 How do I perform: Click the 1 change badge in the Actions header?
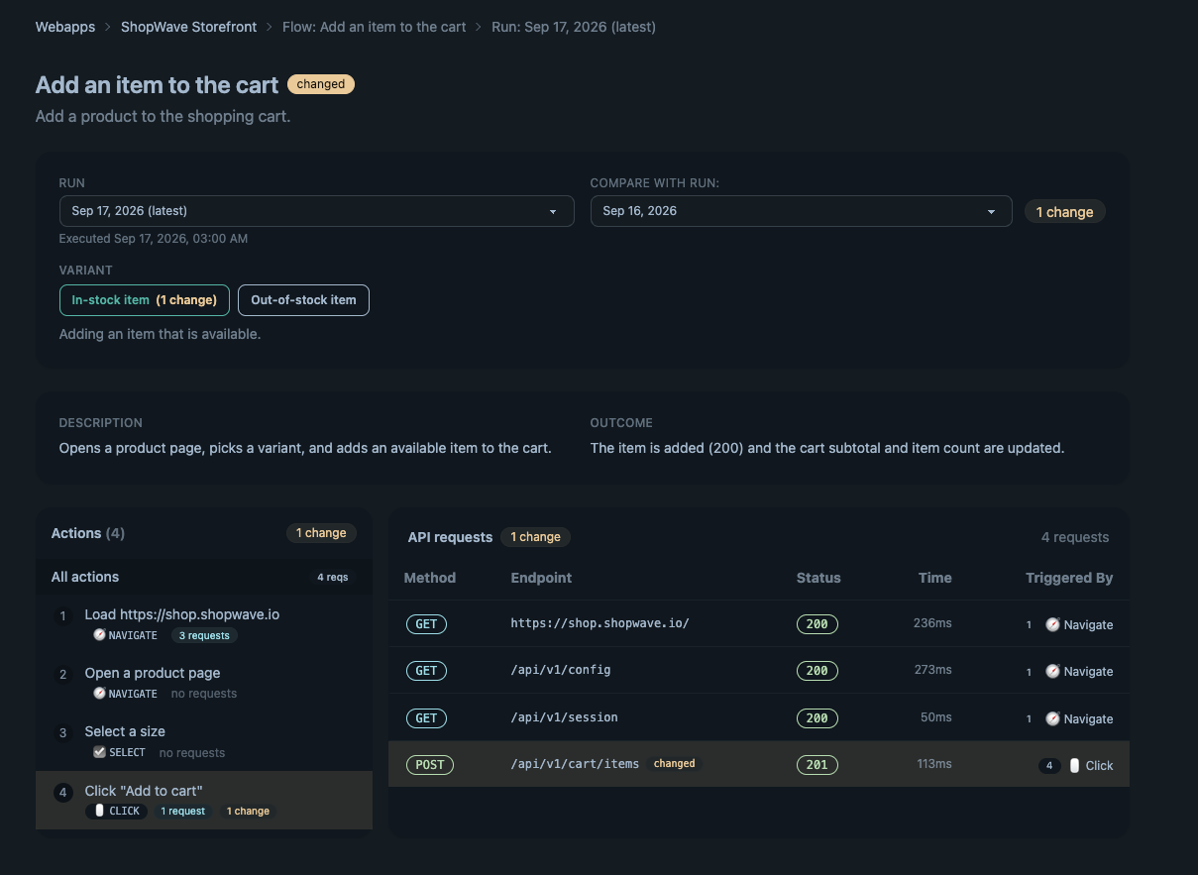click(322, 533)
